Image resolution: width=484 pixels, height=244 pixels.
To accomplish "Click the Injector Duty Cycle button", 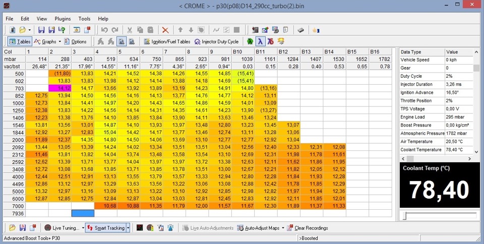I will [x=216, y=41].
